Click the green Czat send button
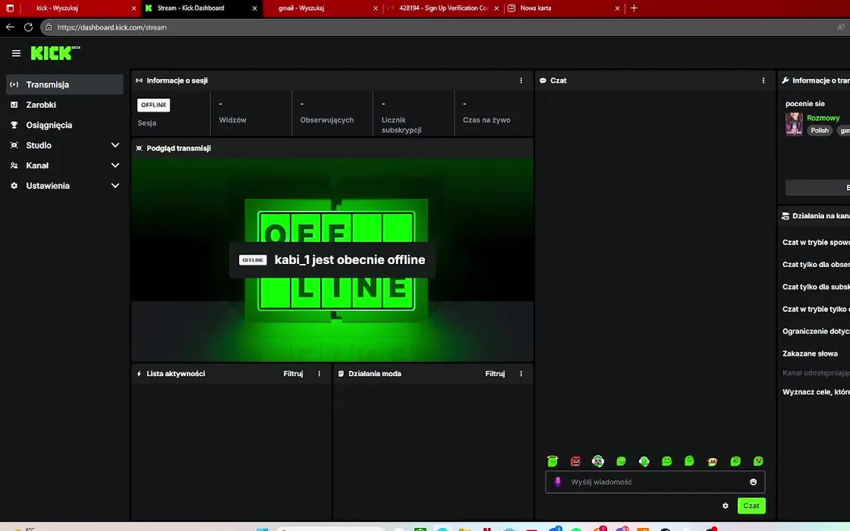Screen dimensions: 850x531 coord(751,505)
